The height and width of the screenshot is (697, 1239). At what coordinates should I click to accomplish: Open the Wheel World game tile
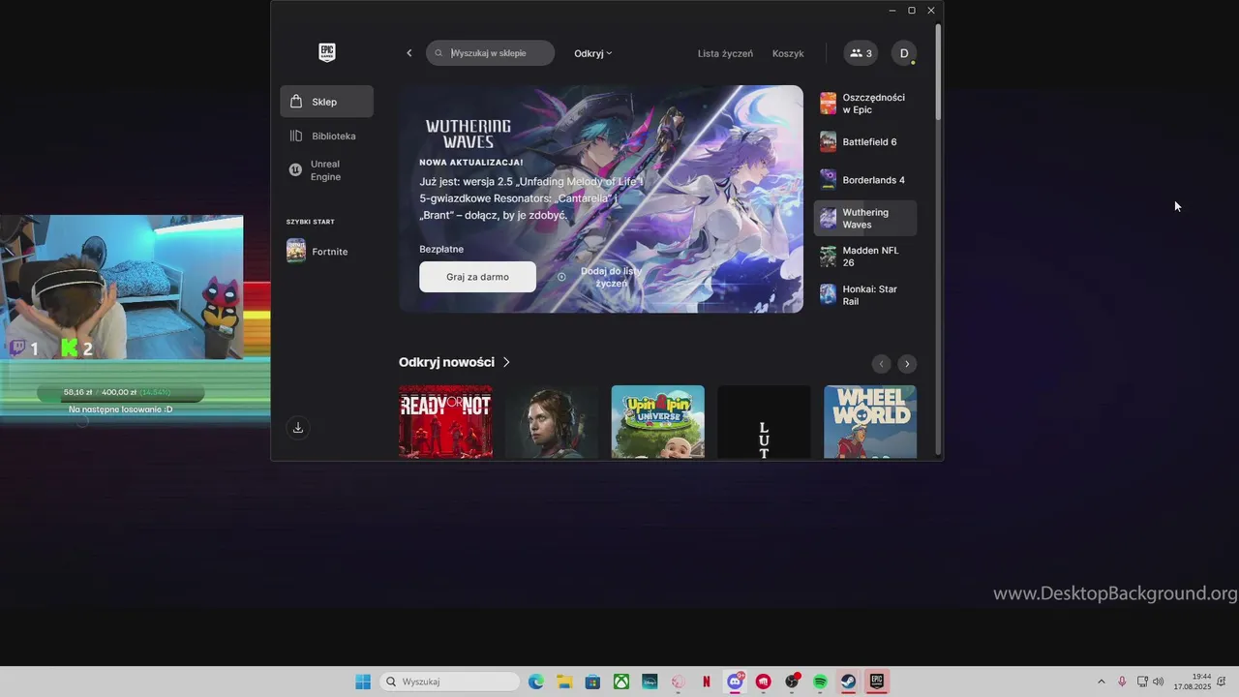point(870,422)
